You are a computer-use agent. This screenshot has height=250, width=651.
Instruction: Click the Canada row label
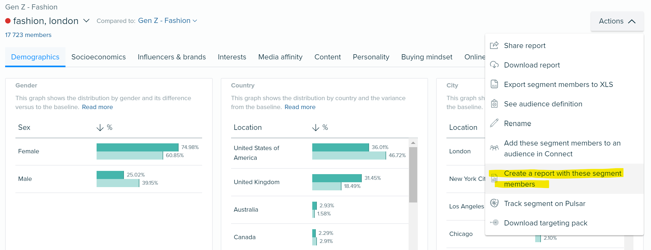[244, 237]
